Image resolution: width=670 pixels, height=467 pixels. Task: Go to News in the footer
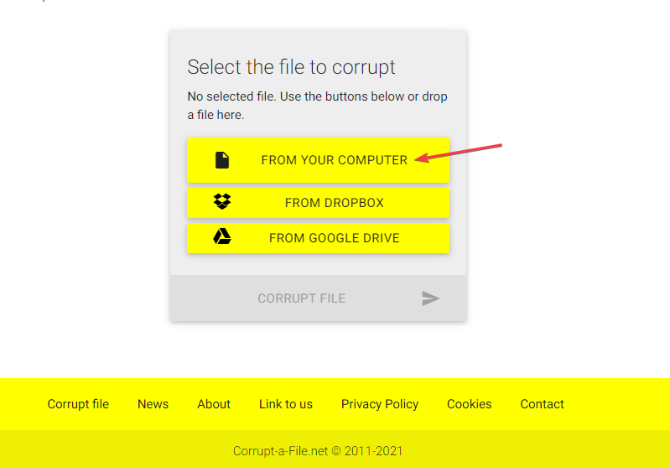coord(153,404)
